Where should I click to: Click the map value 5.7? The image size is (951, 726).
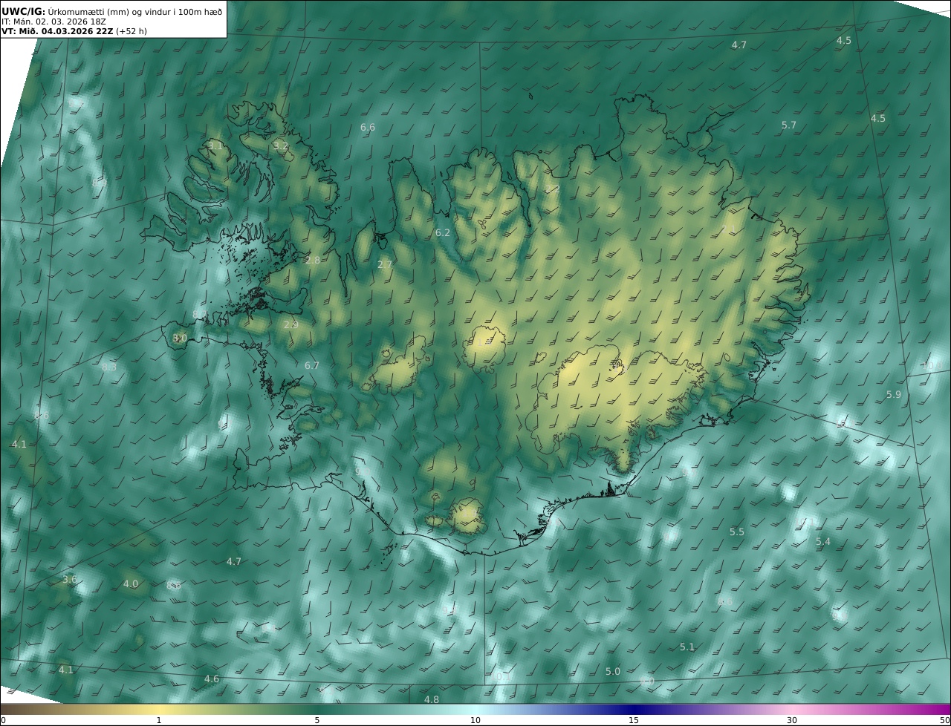click(789, 125)
